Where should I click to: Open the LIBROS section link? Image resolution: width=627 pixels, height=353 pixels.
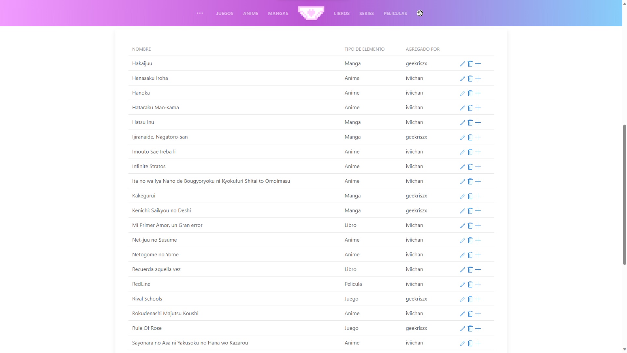tap(342, 13)
